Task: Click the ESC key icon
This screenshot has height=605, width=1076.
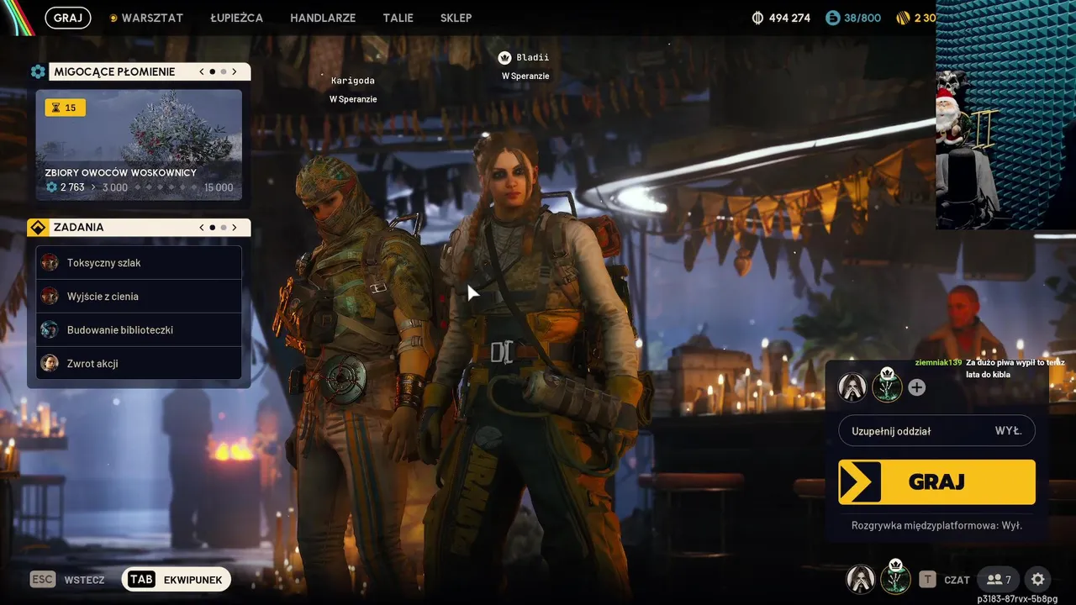Action: [42, 579]
